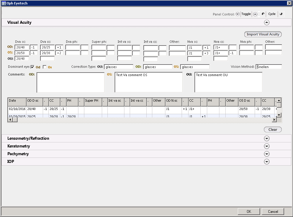Uncheck the Od dominant eye checkbox
The image size is (293, 217).
(x=33, y=67)
